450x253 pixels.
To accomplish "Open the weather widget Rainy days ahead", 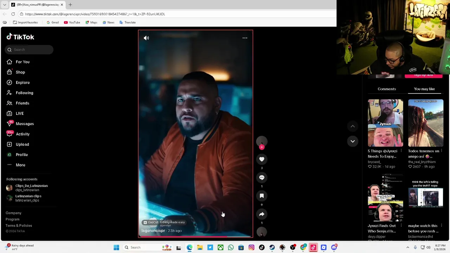I will coord(20,247).
